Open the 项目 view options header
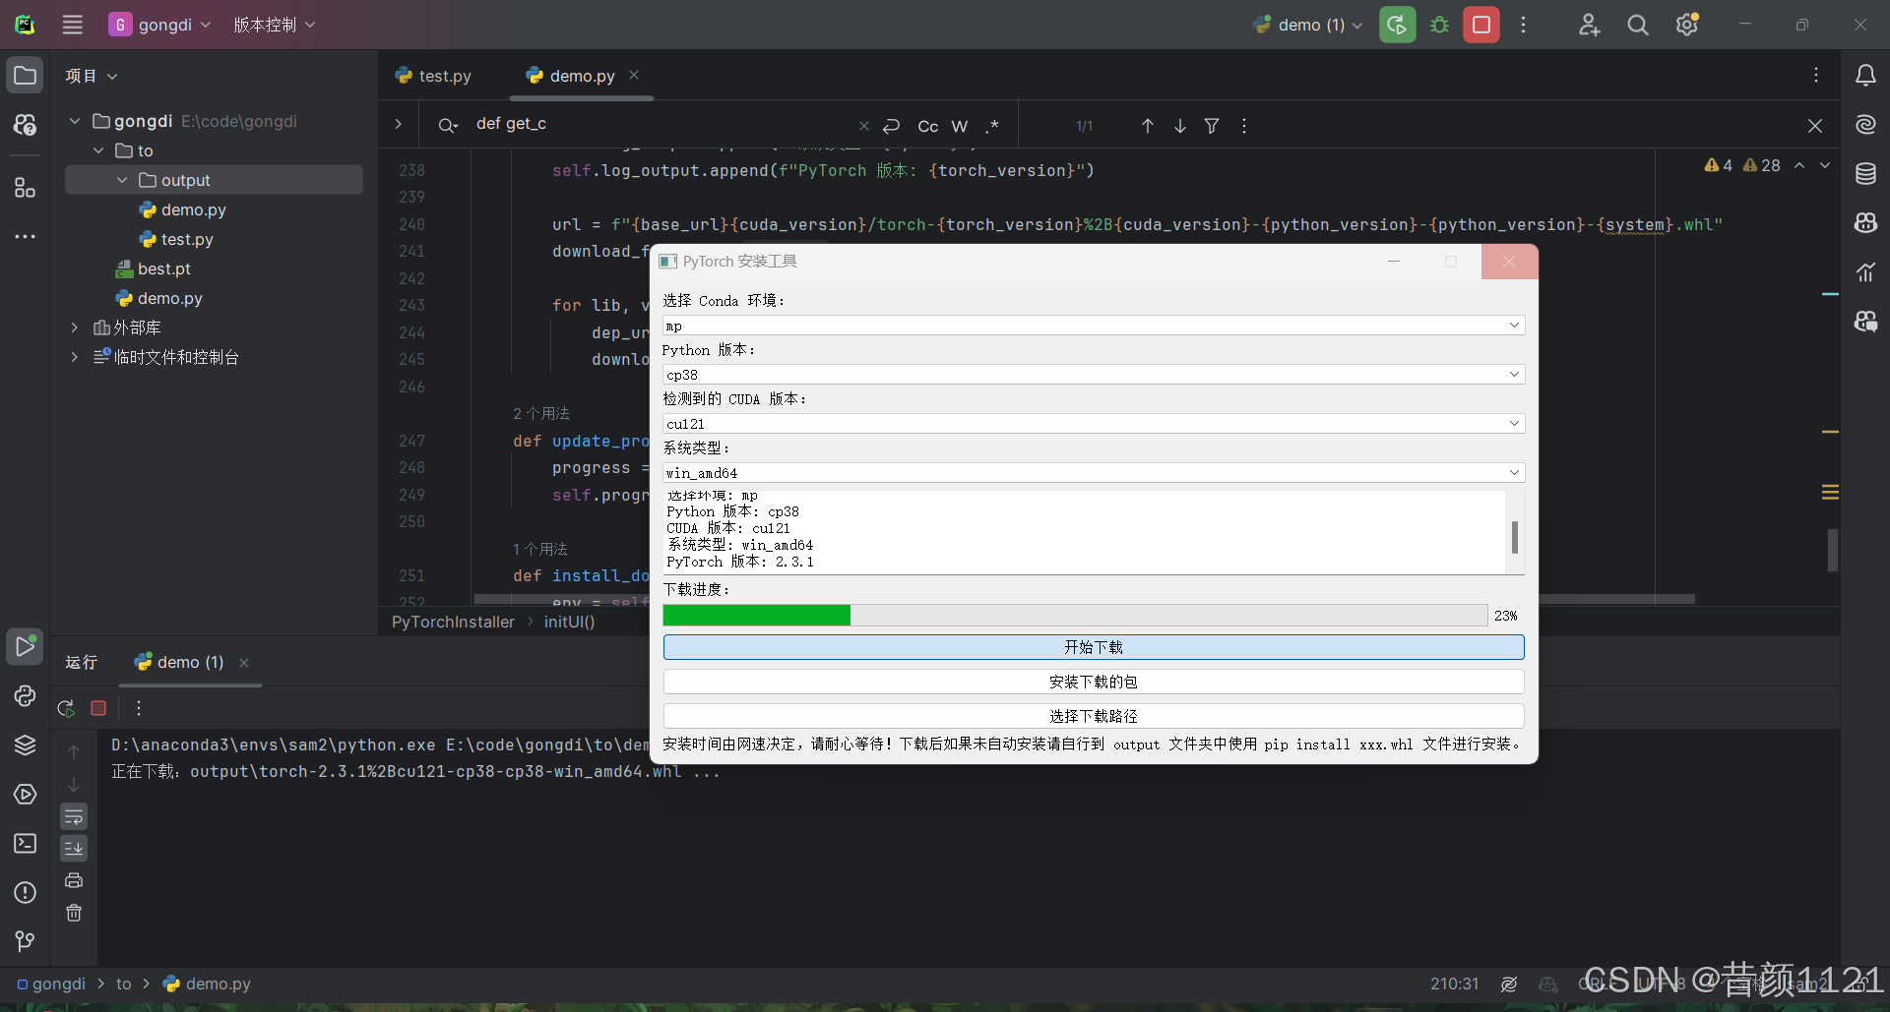The width and height of the screenshot is (1890, 1012). [x=91, y=76]
